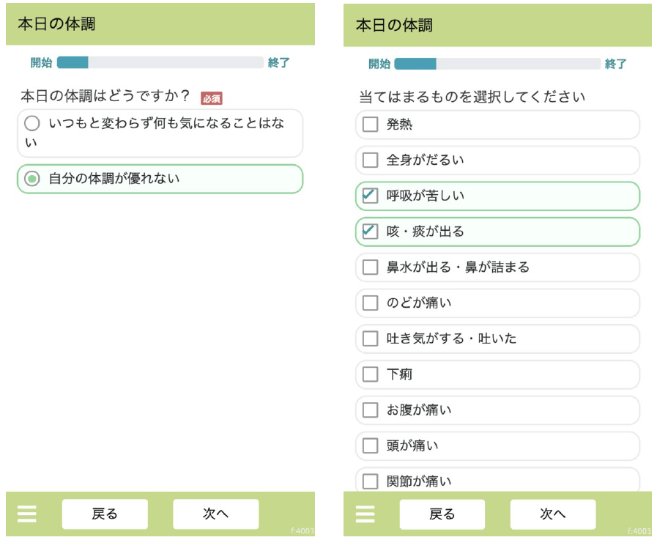Uncheck the 咳・痰が出る checkbox

point(371,232)
